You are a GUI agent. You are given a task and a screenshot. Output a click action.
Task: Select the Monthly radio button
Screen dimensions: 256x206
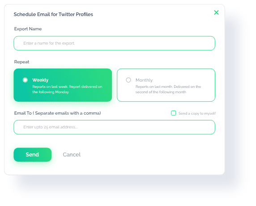pyautogui.click(x=128, y=80)
